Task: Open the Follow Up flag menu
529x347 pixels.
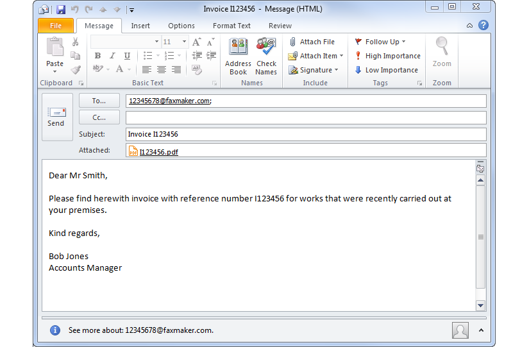Action: pyautogui.click(x=380, y=42)
